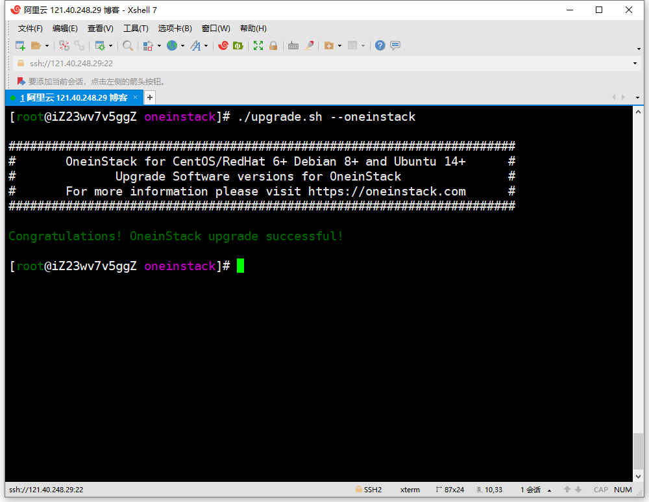
Task: Open Help blue question mark icon
Action: pos(380,45)
